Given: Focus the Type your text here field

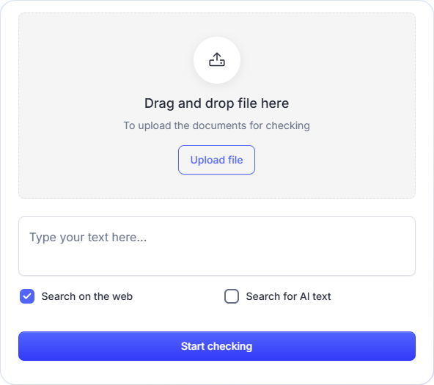Looking at the screenshot, I should point(217,246).
